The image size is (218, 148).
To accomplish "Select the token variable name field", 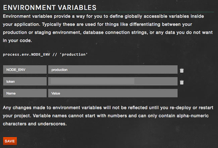I will 24,81.
